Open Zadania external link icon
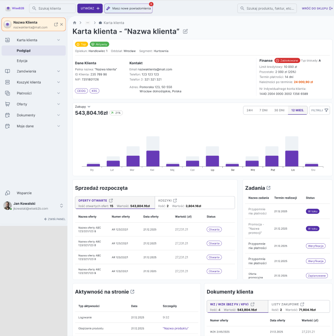The width and height of the screenshot is (334, 336). click(269, 188)
